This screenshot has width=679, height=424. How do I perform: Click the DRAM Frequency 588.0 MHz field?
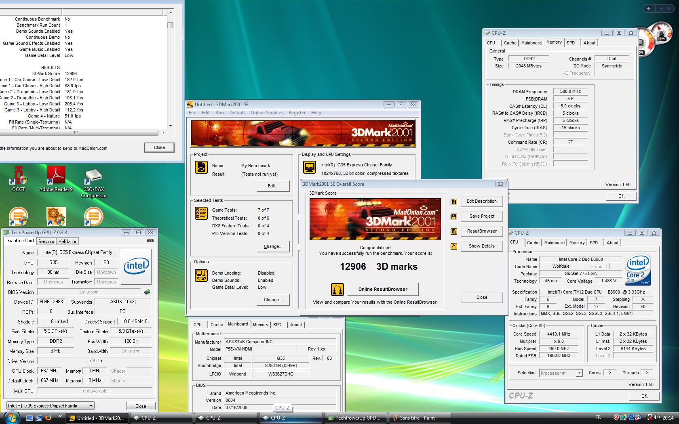570,92
